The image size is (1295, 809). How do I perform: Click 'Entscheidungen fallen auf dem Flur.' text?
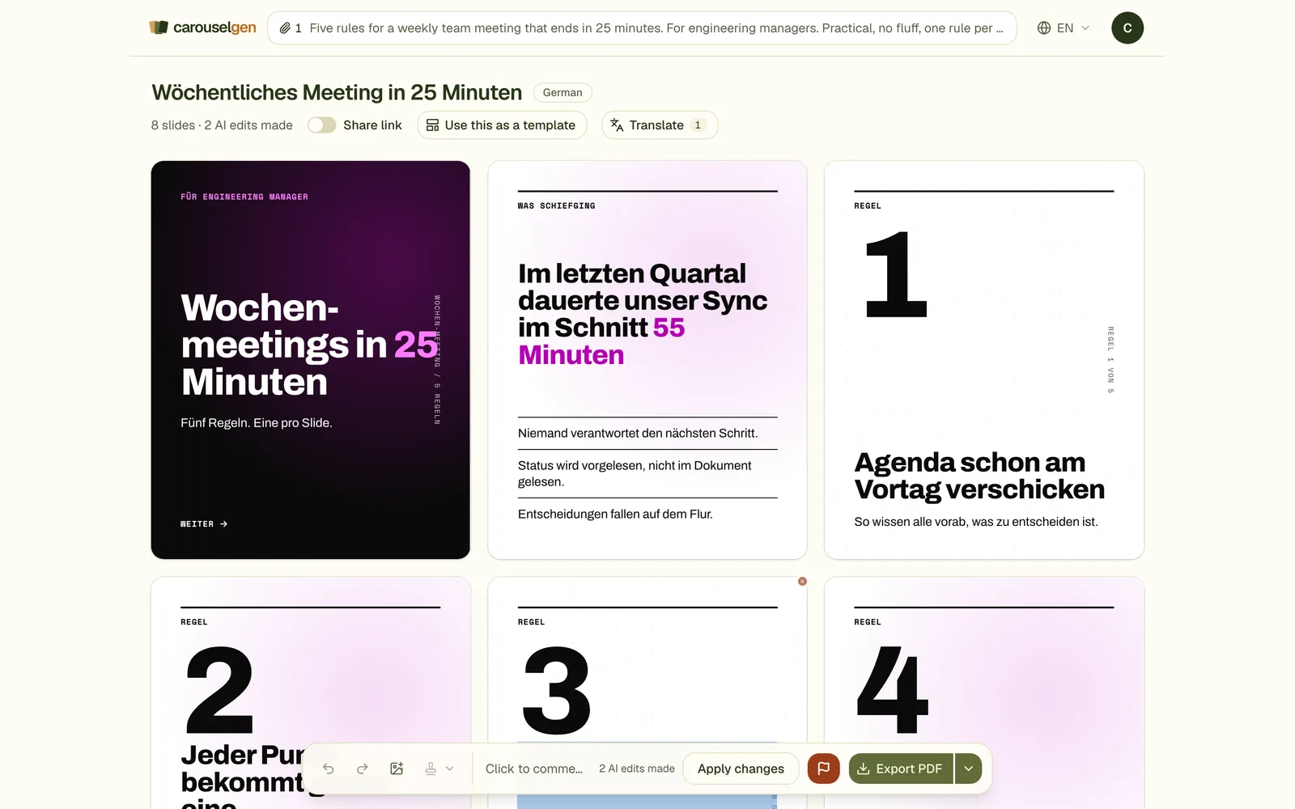pyautogui.click(x=615, y=515)
